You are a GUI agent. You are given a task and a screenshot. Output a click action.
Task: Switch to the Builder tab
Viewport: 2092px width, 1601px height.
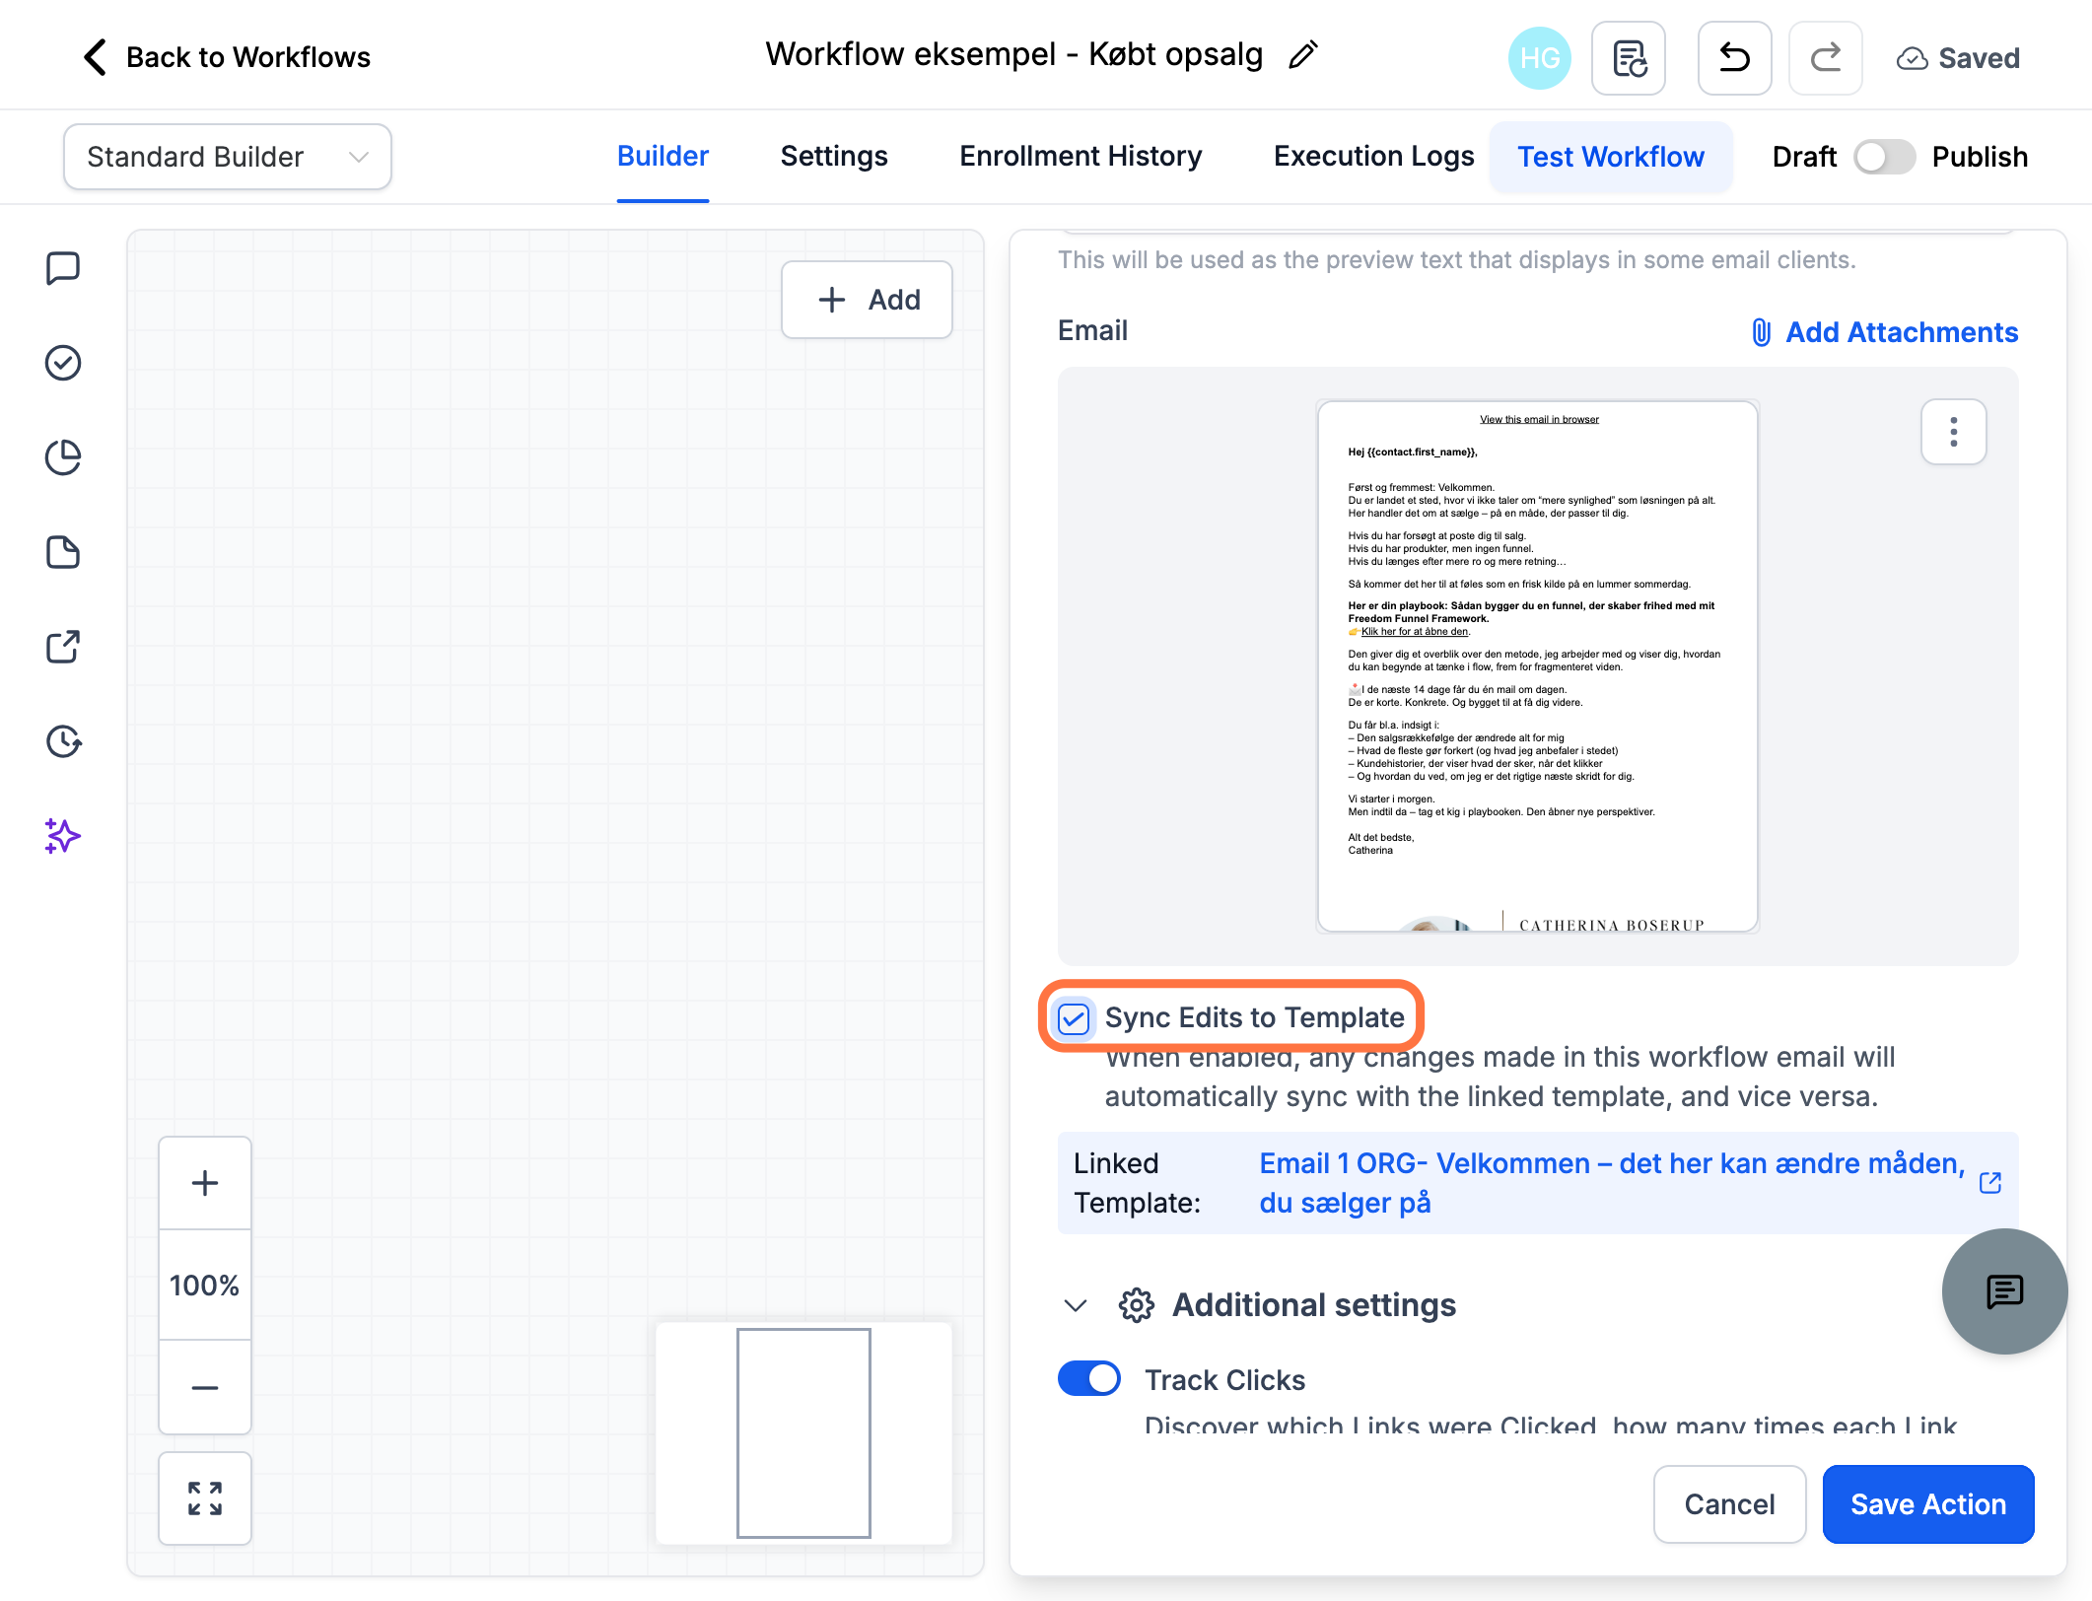click(662, 156)
